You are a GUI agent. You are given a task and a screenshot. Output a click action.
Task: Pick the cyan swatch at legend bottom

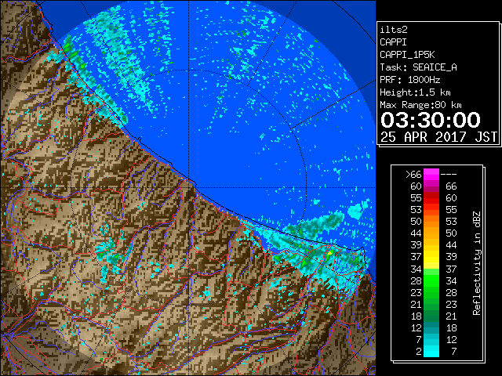pos(431,351)
